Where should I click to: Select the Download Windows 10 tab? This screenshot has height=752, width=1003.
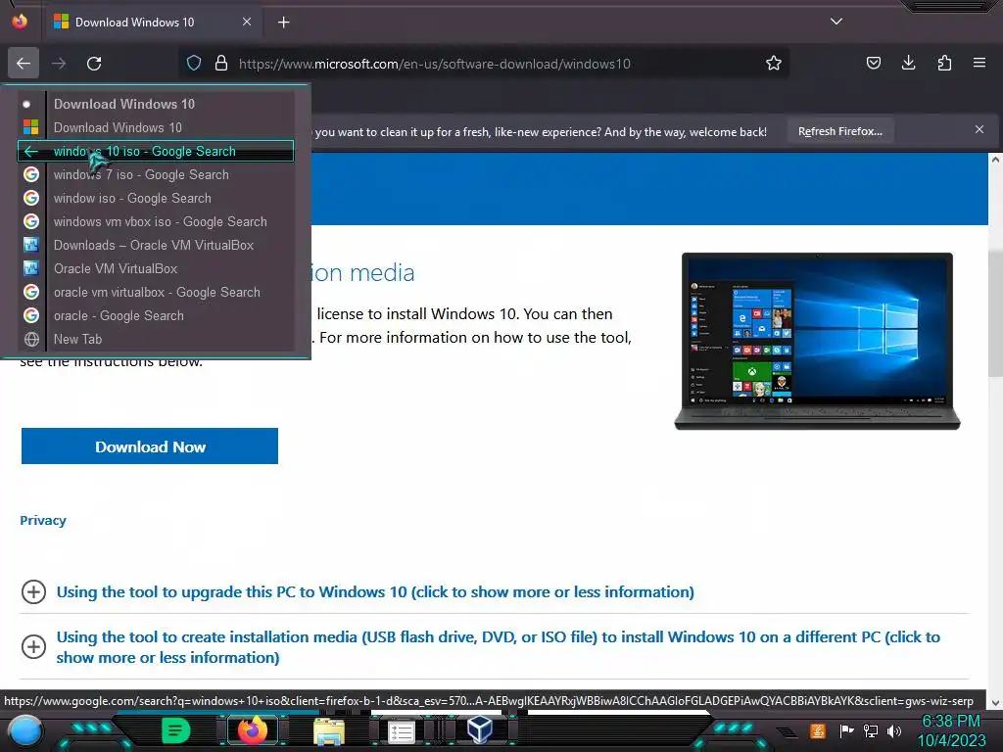click(153, 23)
